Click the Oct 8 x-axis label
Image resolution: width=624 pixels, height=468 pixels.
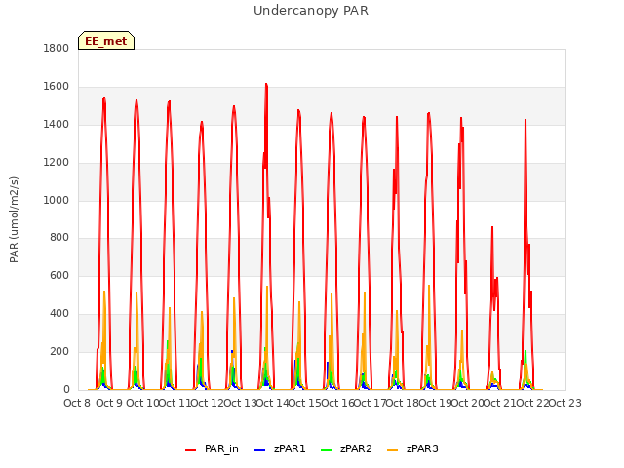(77, 403)
